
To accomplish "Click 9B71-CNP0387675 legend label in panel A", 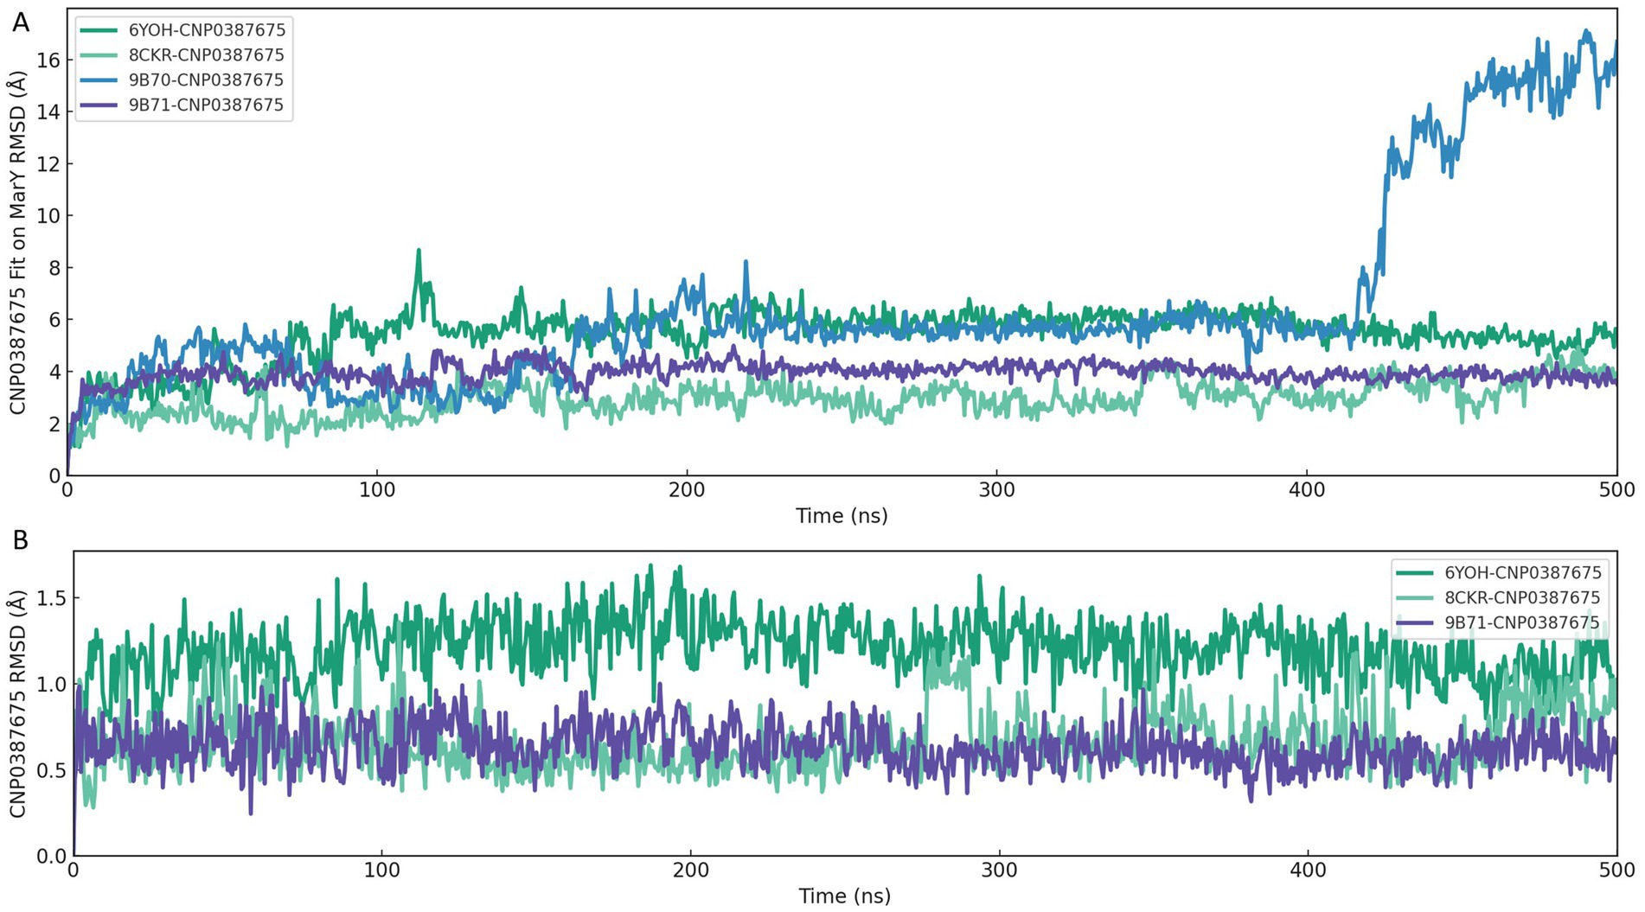I will (x=206, y=105).
